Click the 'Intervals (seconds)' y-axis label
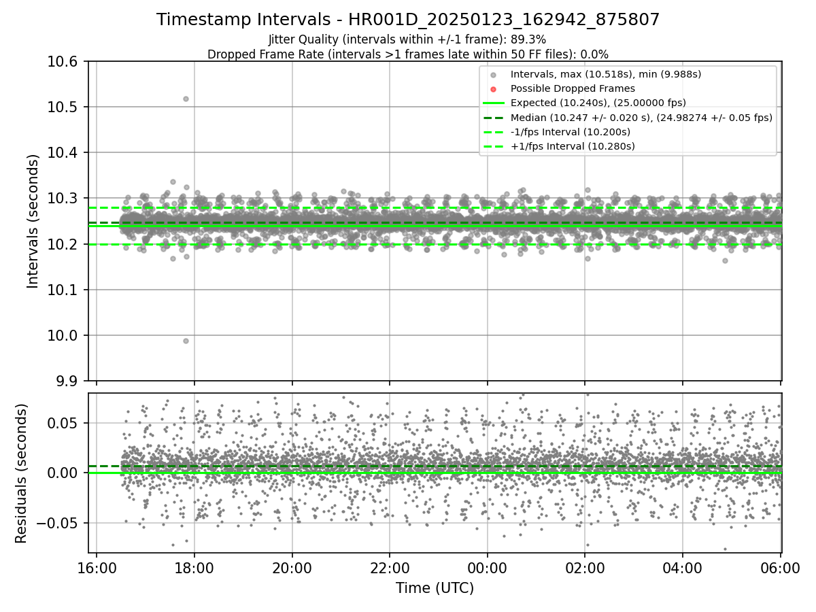 (x=33, y=221)
